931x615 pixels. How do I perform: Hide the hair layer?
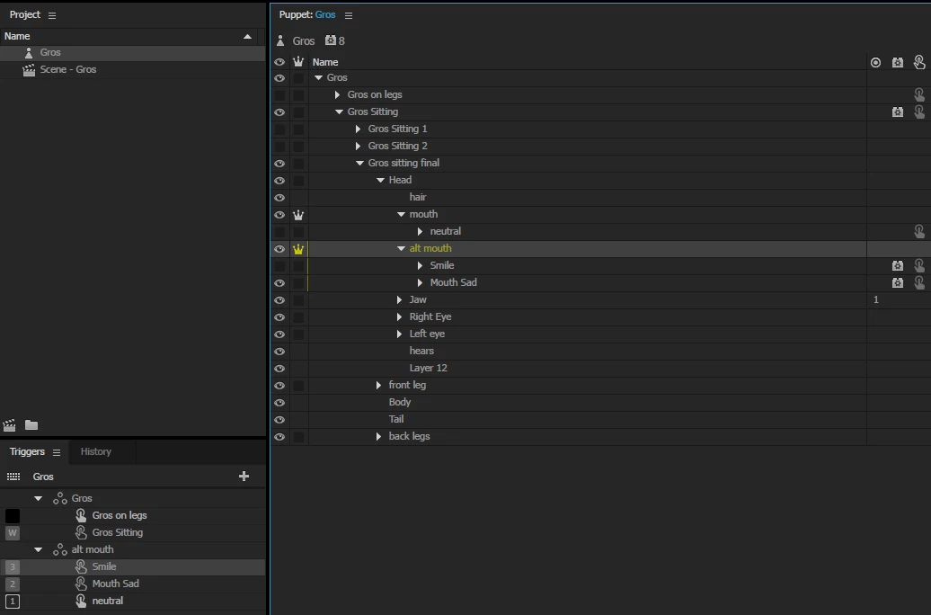[x=279, y=197]
